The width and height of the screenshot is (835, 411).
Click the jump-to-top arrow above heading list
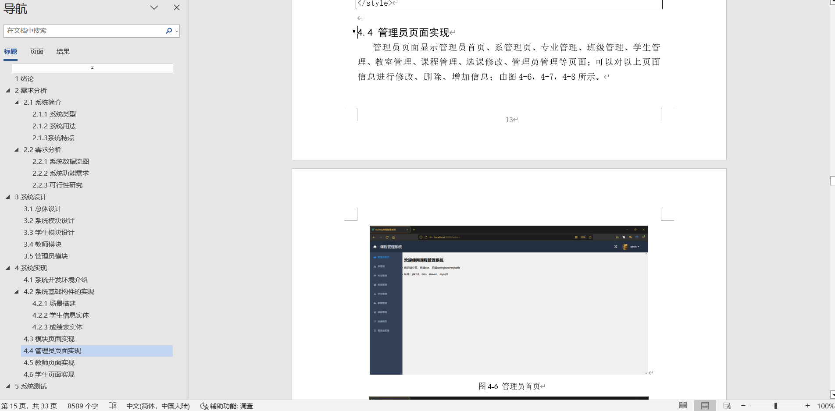[x=92, y=68]
